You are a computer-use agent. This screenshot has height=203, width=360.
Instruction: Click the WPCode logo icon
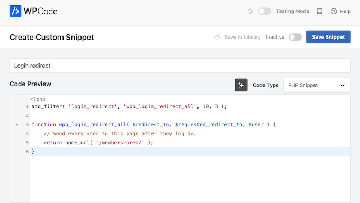click(x=15, y=11)
